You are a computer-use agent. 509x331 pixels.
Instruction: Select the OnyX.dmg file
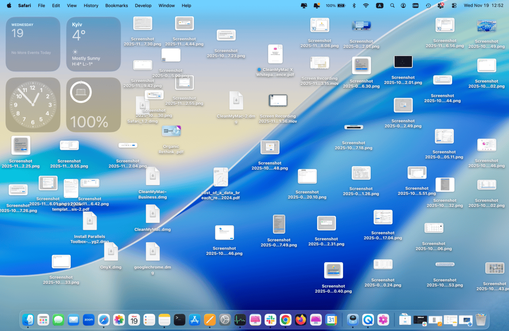click(x=111, y=252)
